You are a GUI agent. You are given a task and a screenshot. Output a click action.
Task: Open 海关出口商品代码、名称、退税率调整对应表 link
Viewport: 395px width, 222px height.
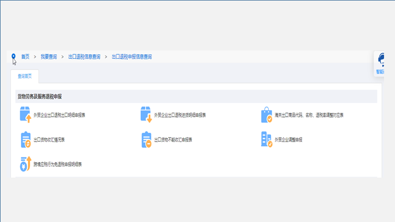tap(309, 115)
